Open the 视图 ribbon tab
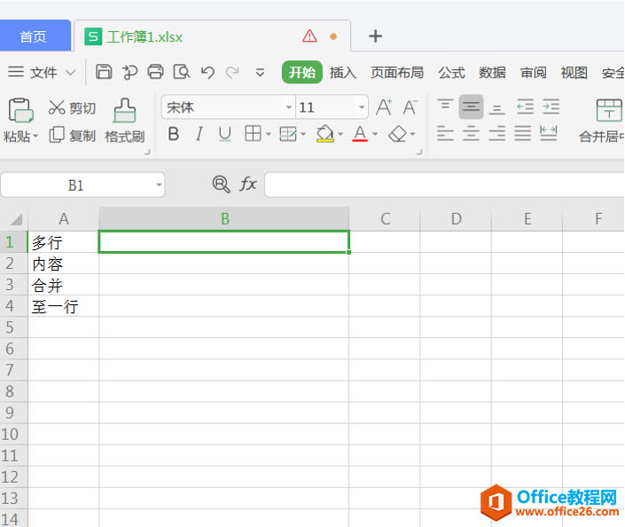This screenshot has width=625, height=527. (x=574, y=73)
